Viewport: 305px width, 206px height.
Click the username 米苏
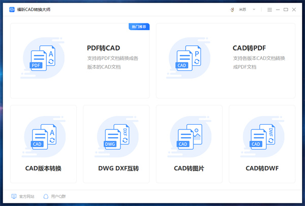click(242, 10)
